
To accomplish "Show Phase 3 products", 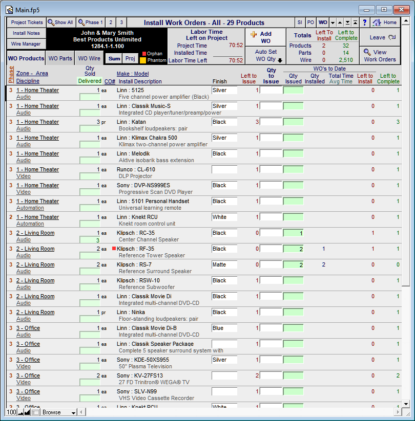I will [121, 23].
